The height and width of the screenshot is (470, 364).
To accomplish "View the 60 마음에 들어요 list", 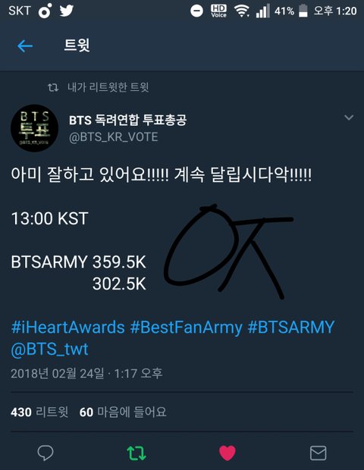I will click(123, 412).
